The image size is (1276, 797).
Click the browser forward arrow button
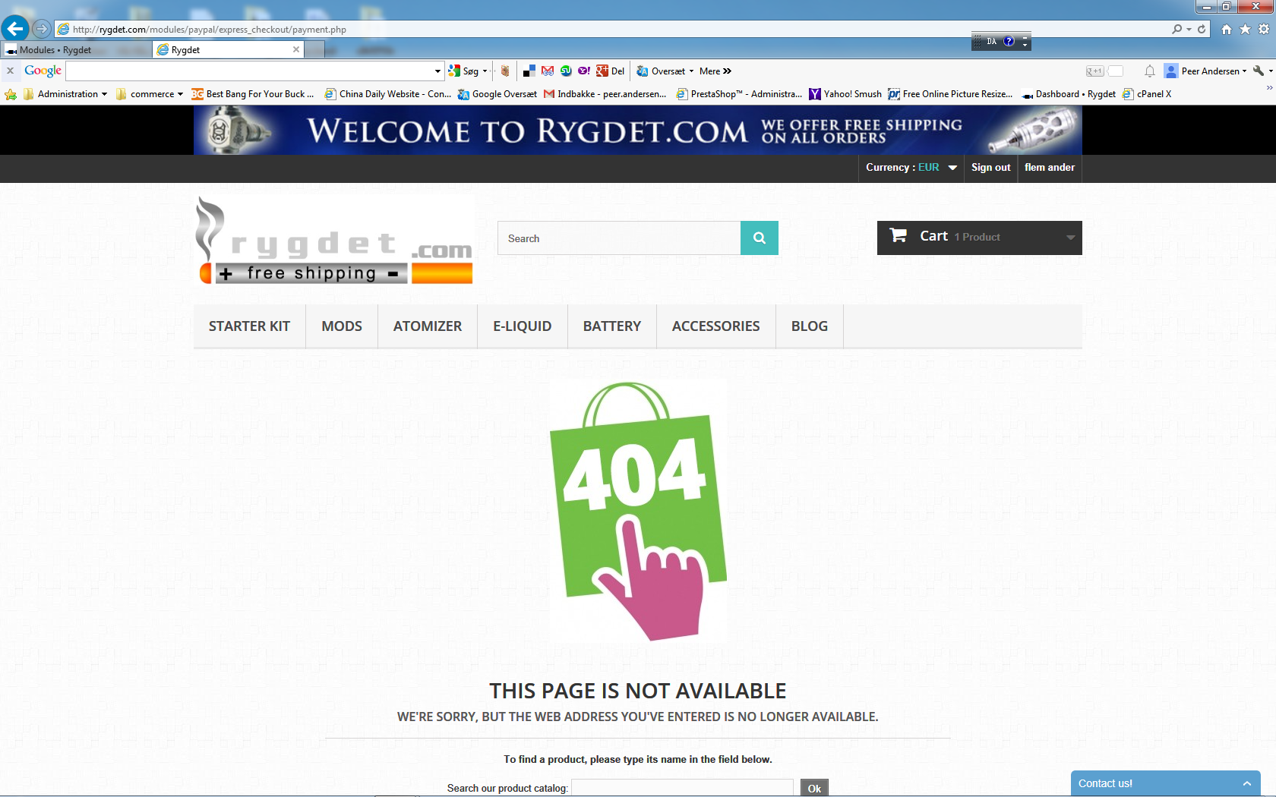pos(42,29)
